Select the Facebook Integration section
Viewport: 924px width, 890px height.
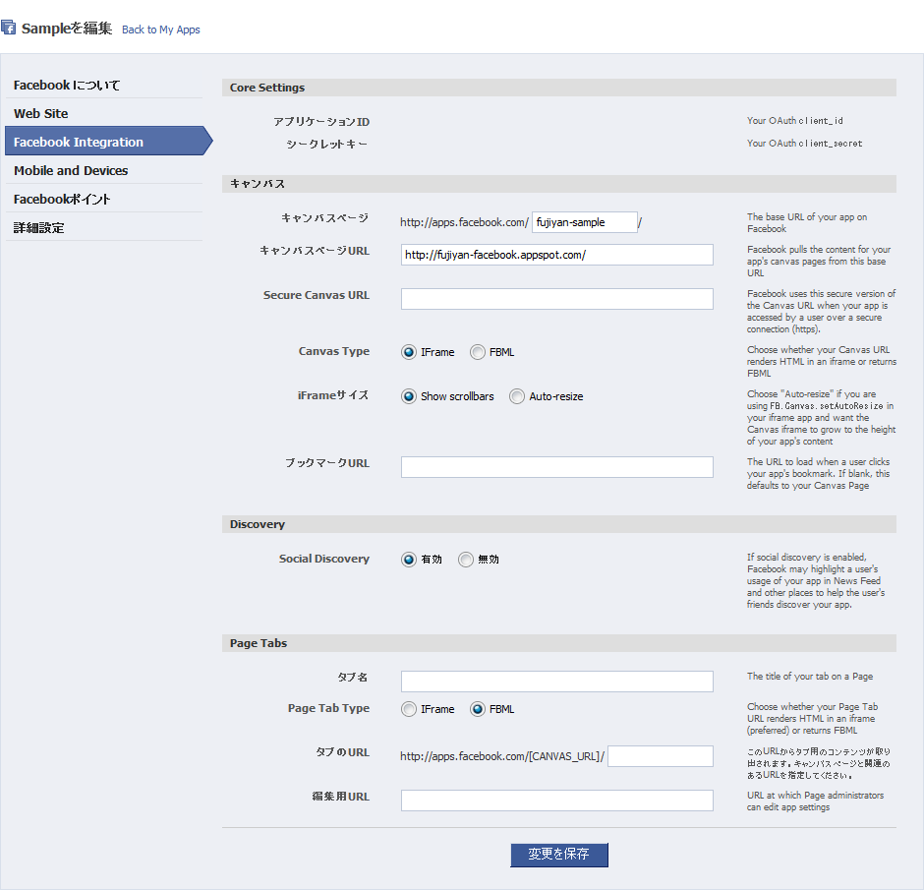108,142
